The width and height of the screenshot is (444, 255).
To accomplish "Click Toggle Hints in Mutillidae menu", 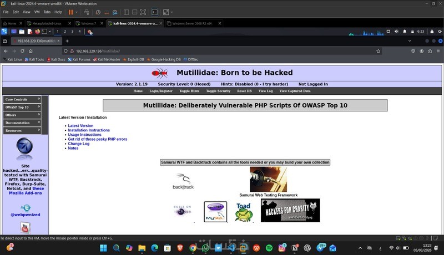I will [189, 91].
